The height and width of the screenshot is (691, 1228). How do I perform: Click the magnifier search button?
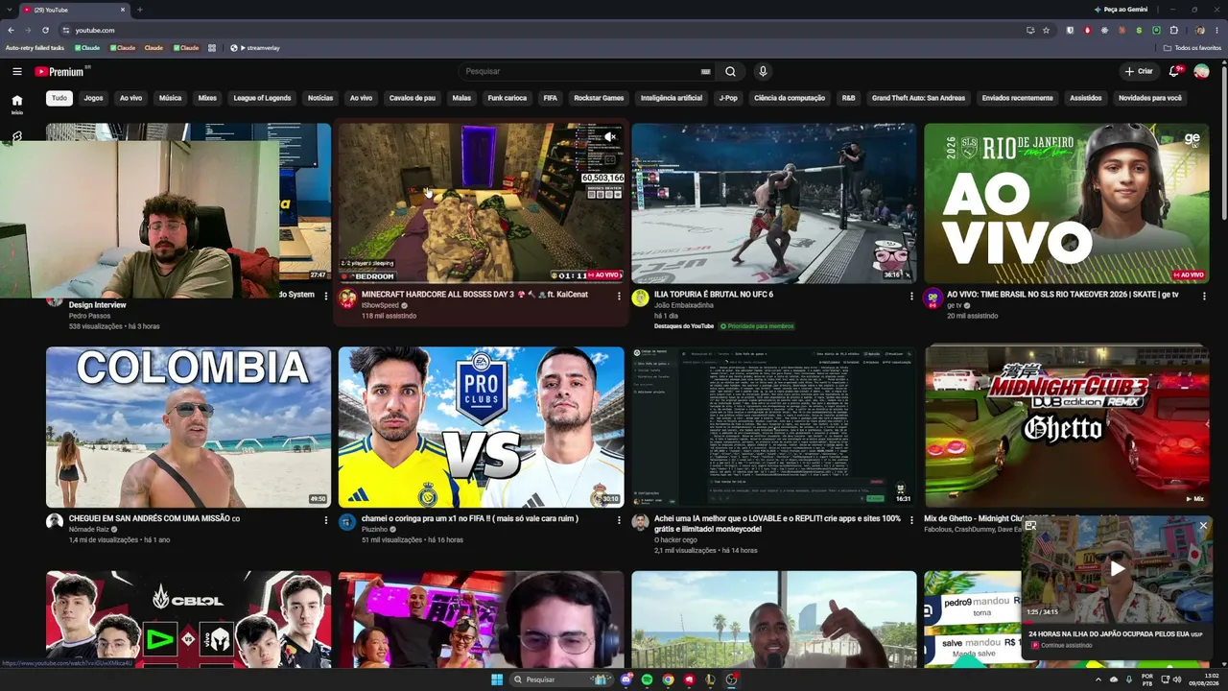pos(731,71)
